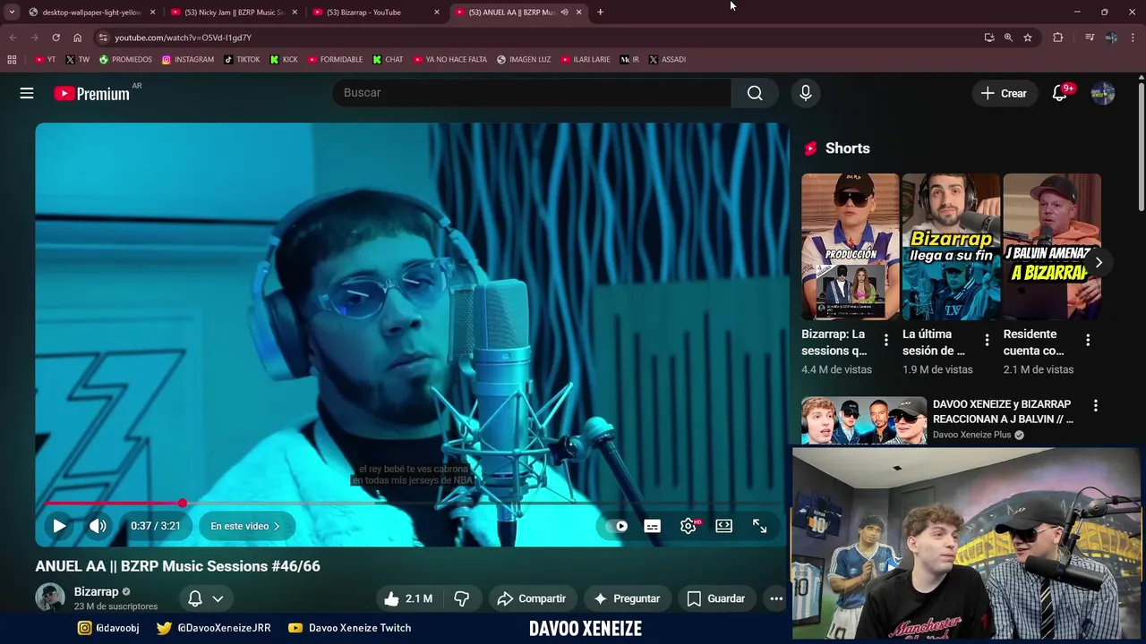Open the KICK bookmark
This screenshot has height=644, width=1146.
click(x=284, y=59)
